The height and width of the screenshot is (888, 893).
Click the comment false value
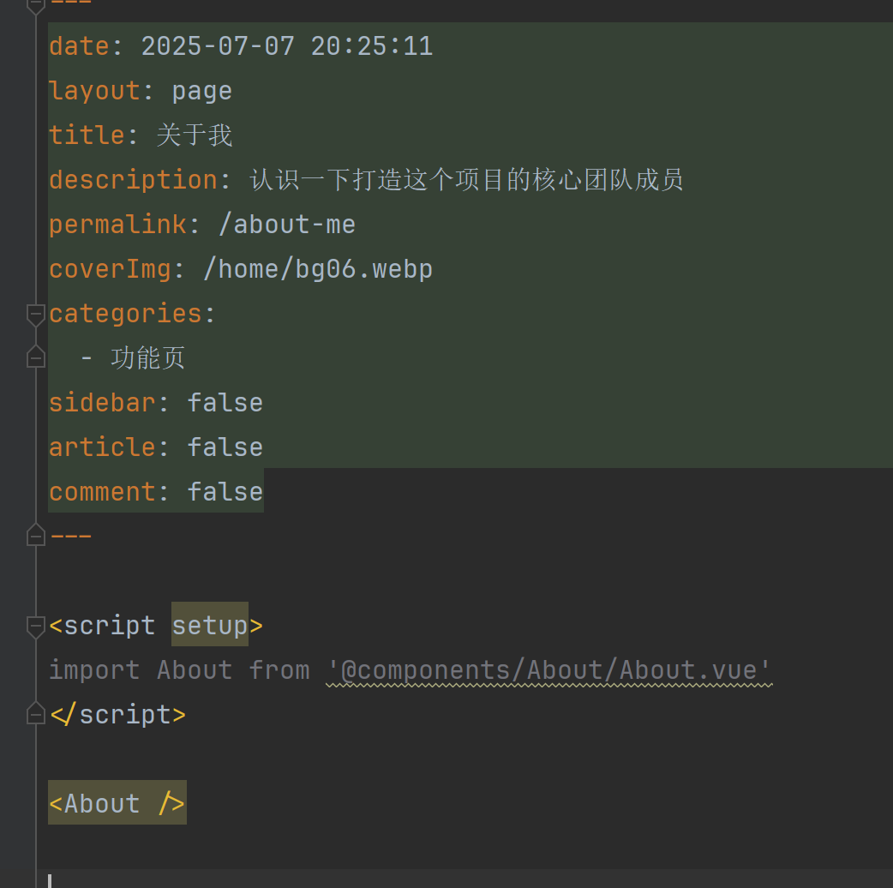[x=225, y=491]
